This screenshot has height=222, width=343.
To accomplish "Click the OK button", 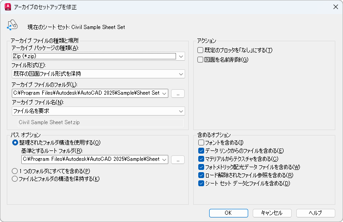I will (x=228, y=213).
